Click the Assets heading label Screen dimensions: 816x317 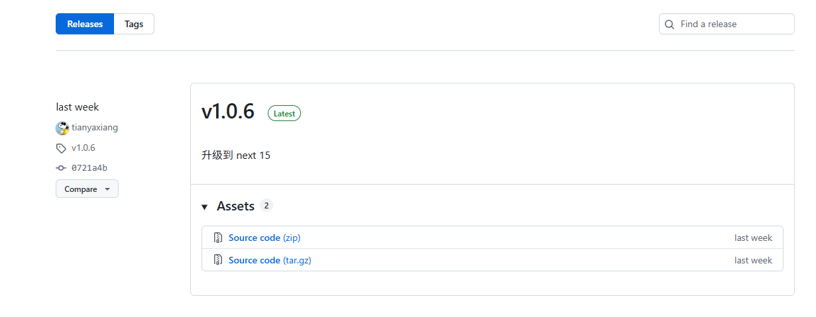click(x=235, y=206)
